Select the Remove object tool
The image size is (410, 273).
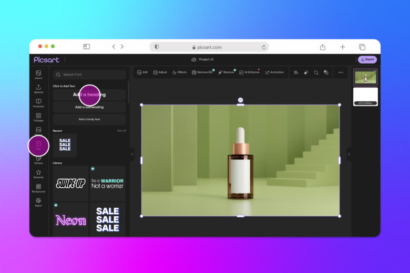(x=227, y=72)
